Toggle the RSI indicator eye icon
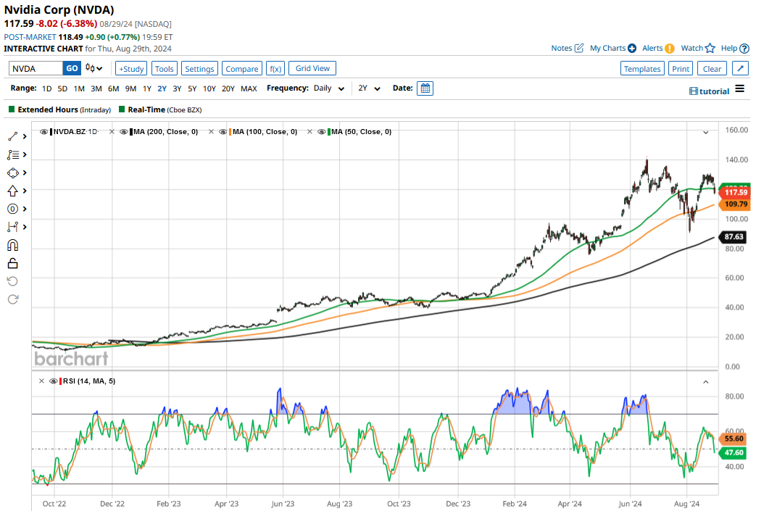This screenshot has width=761, height=519. click(52, 381)
